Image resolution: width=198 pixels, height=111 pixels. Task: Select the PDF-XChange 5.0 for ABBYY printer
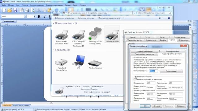pos(78,38)
